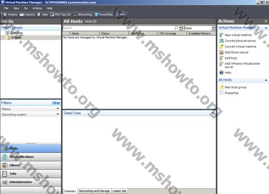
Task: Sort by the Name column header
Action: (x=85, y=34)
